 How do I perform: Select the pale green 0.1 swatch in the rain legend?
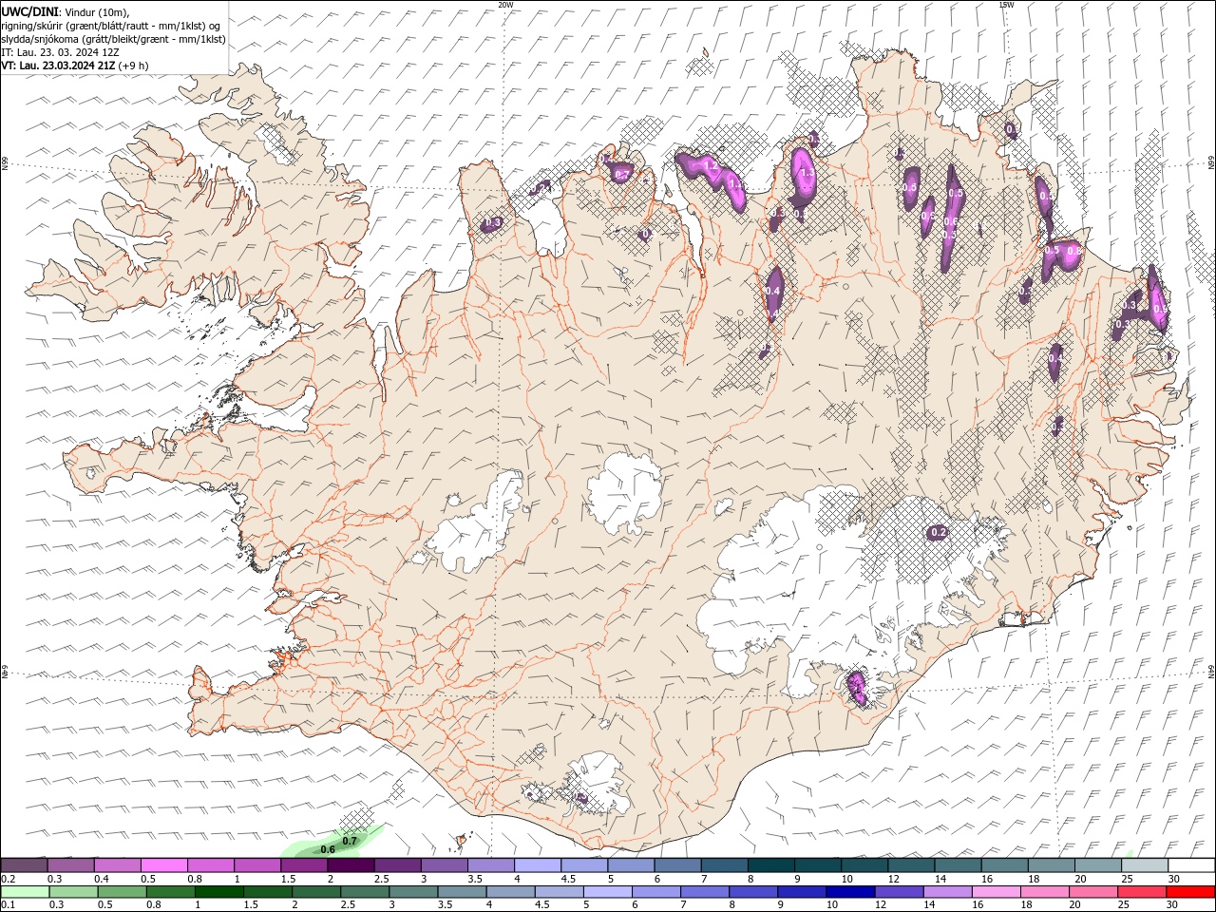(24, 892)
